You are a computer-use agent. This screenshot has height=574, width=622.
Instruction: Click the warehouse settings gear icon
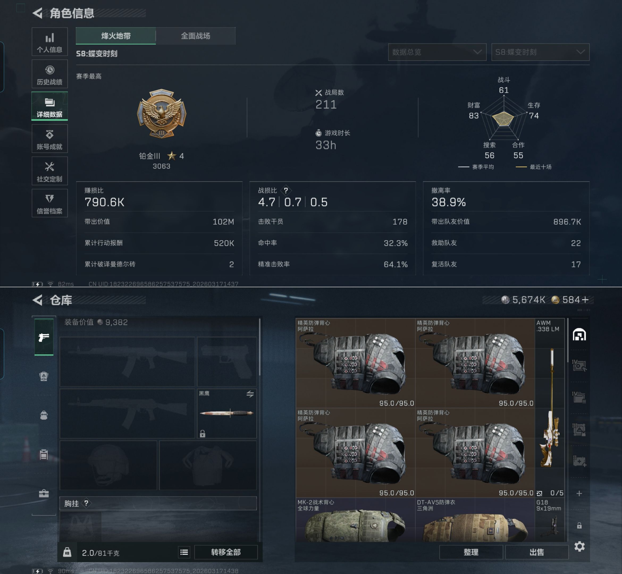tap(579, 546)
